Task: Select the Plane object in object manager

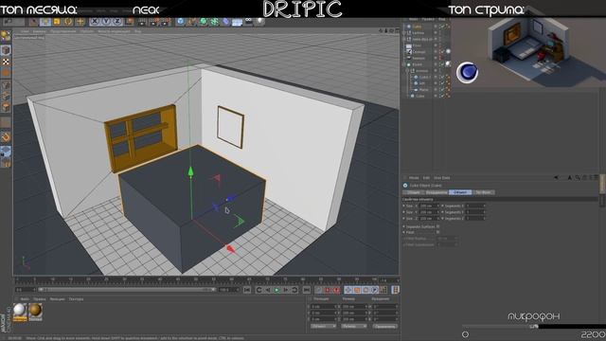Action: tap(423, 90)
